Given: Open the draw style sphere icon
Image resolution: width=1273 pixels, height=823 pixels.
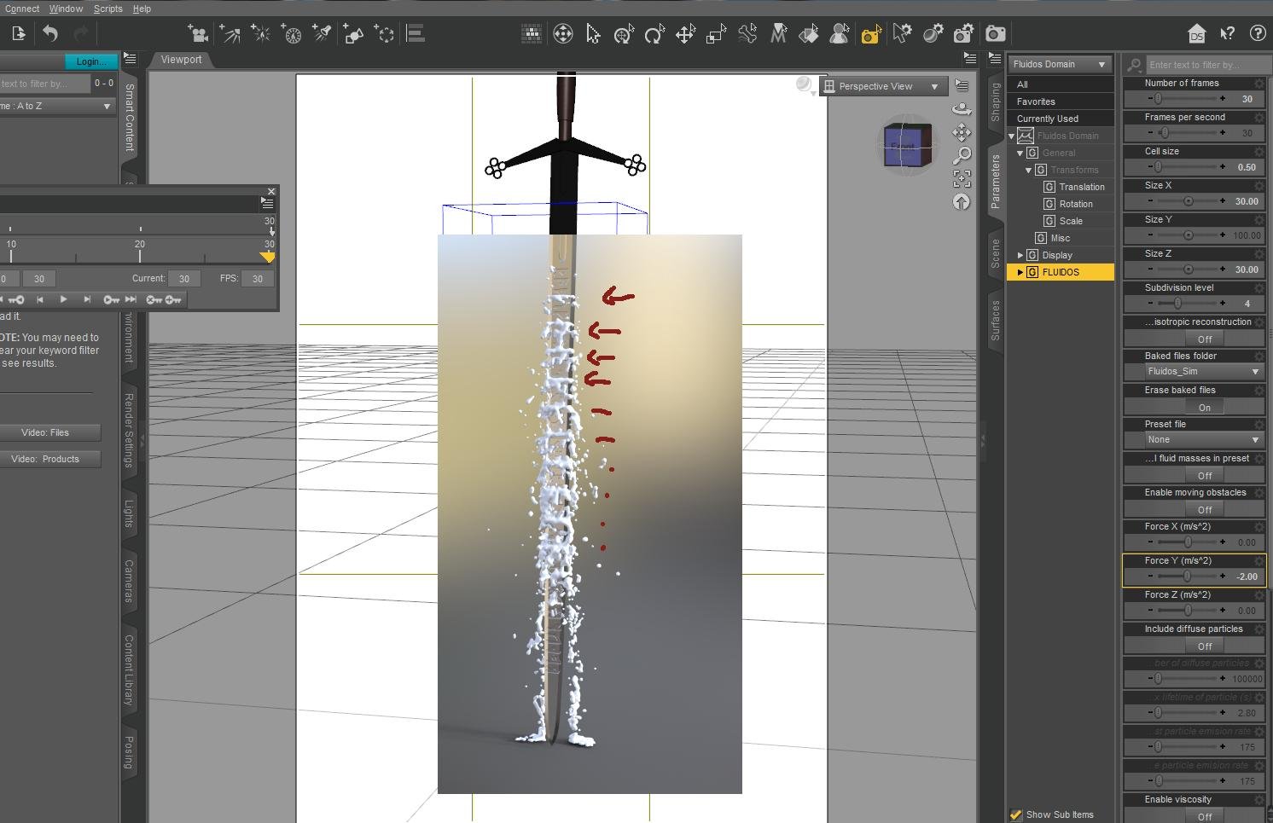Looking at the screenshot, I should click(804, 84).
